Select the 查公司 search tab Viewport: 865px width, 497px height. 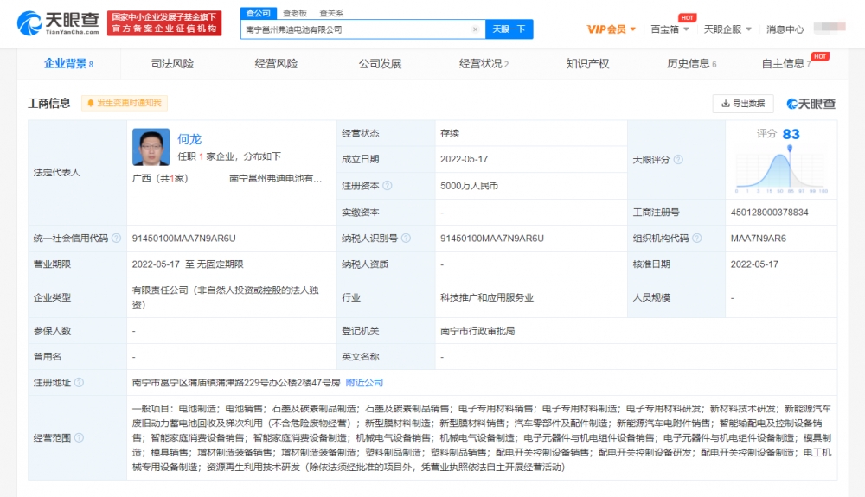click(x=258, y=13)
